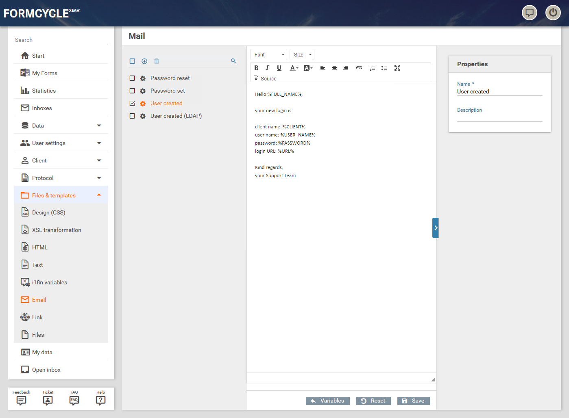Insert numbered list in editor
The image size is (569, 418).
(372, 68)
